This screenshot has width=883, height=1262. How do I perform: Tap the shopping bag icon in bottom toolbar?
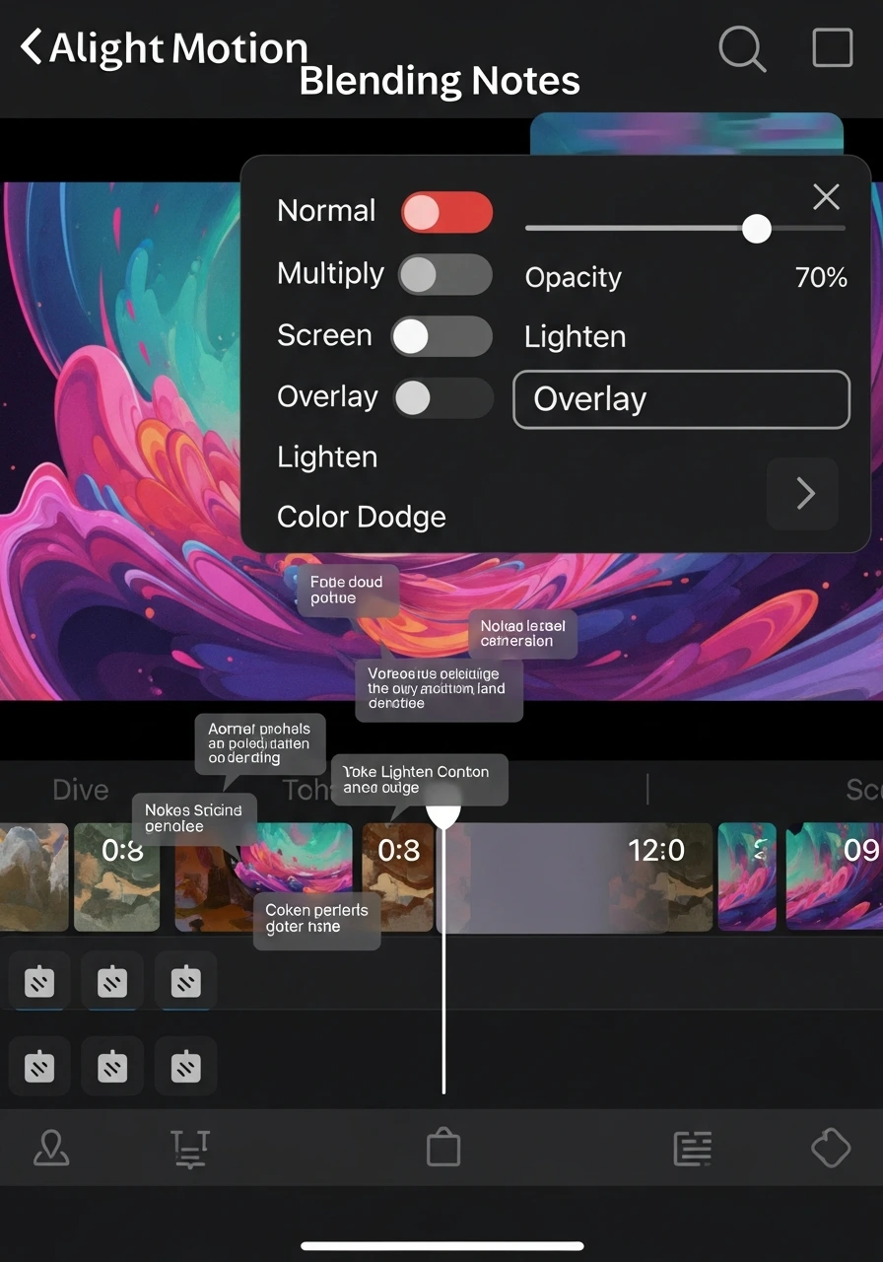pos(443,1149)
